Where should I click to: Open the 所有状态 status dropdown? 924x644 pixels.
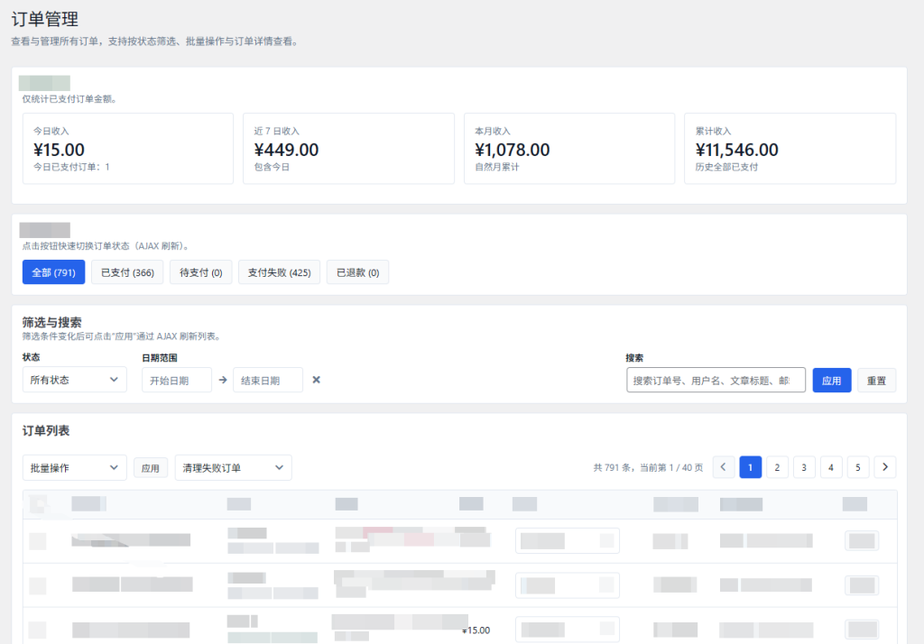click(x=74, y=380)
